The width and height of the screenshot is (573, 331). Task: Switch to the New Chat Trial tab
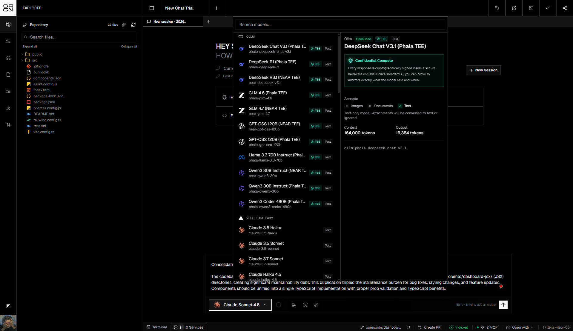click(x=179, y=8)
